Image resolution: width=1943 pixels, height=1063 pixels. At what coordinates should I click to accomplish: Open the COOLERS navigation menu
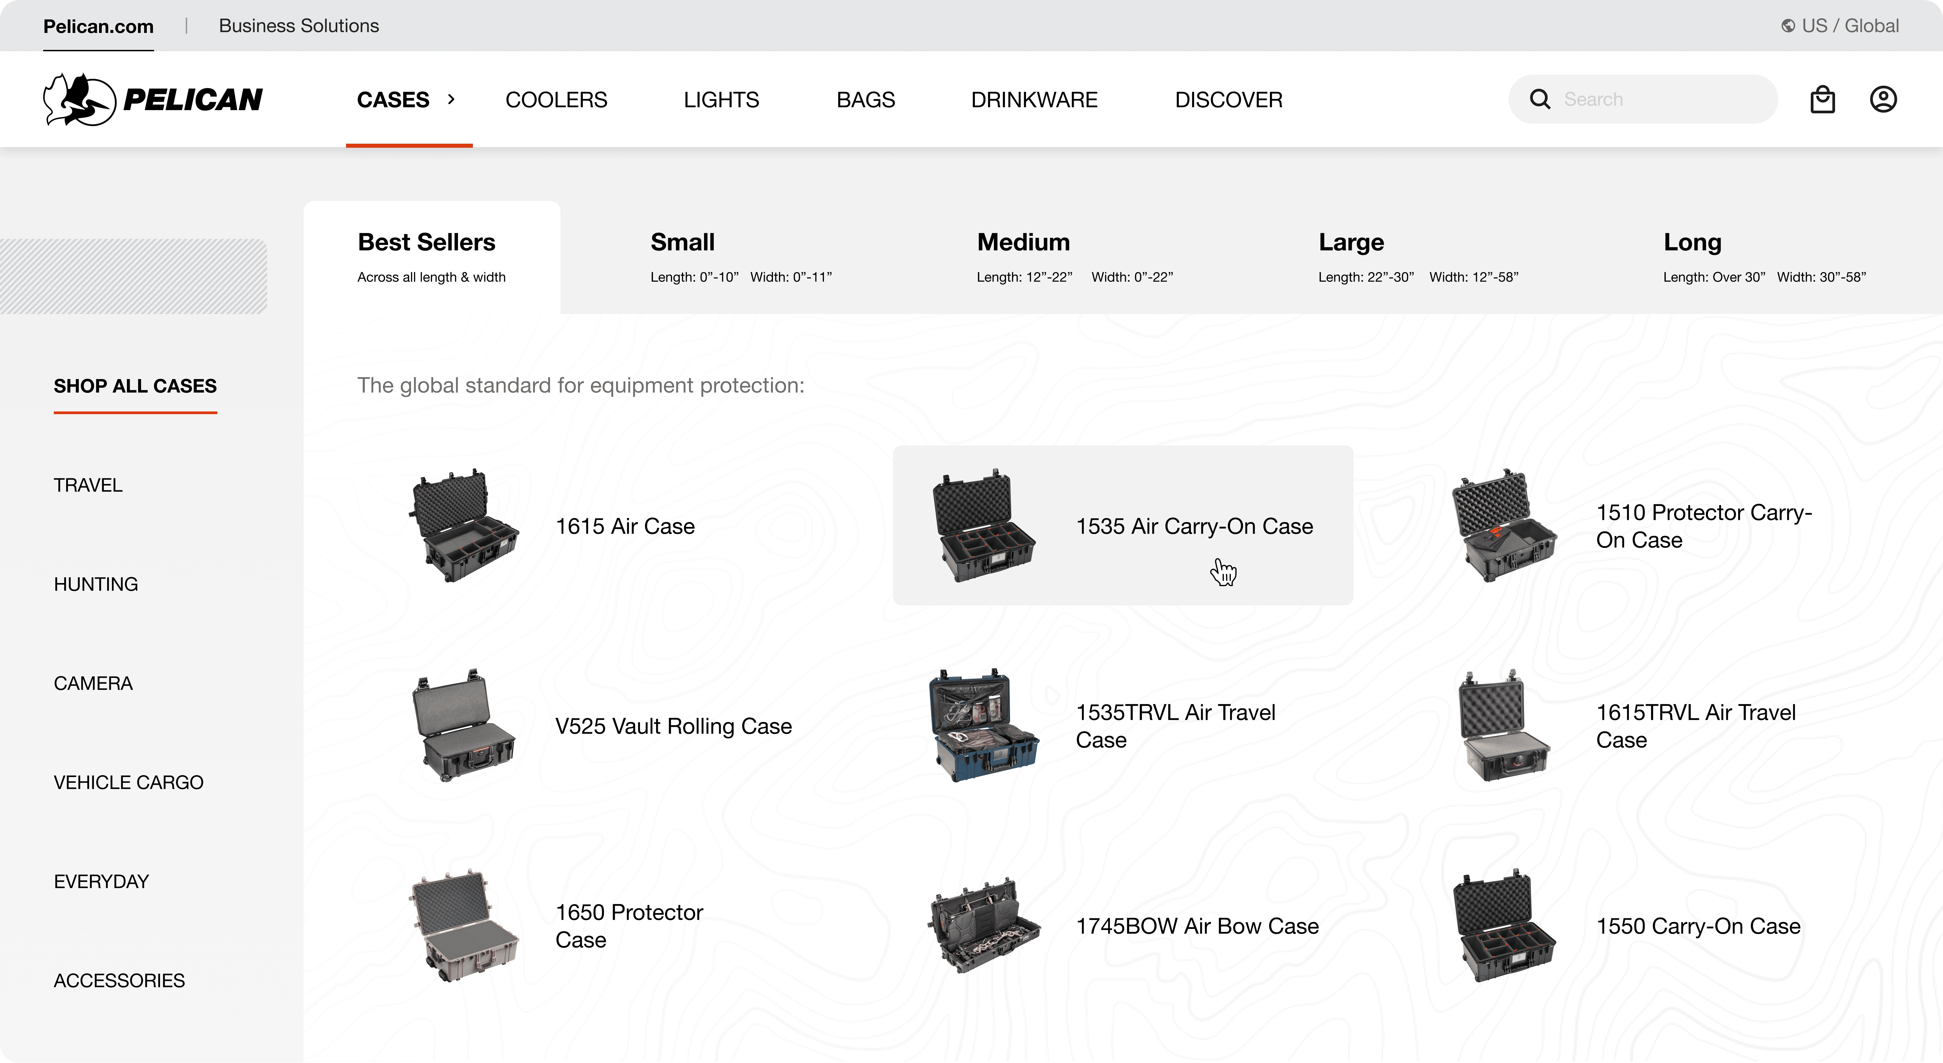click(556, 100)
